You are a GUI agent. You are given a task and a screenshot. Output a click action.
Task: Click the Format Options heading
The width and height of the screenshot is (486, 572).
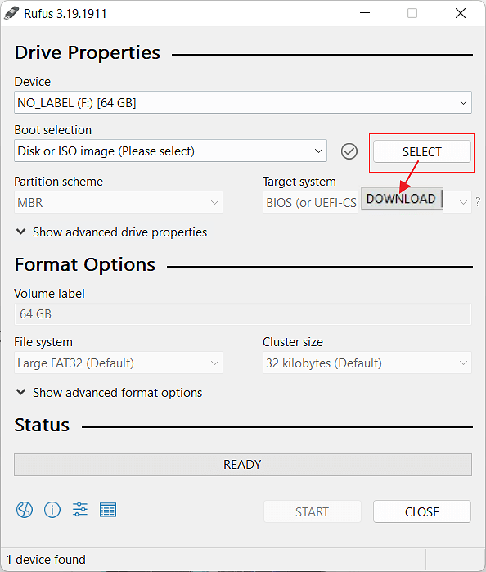click(x=84, y=264)
